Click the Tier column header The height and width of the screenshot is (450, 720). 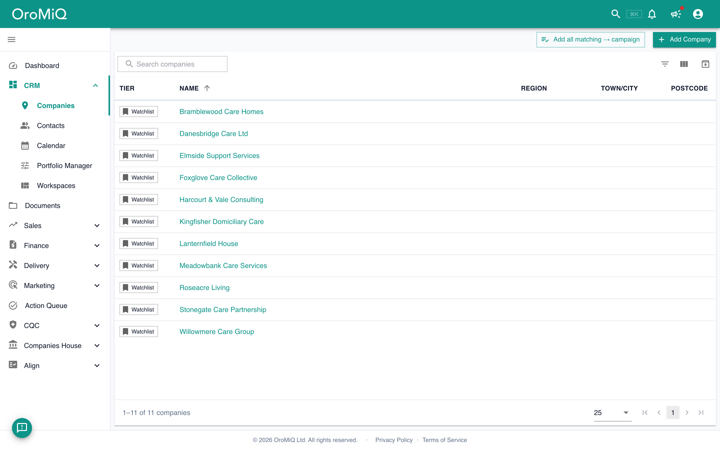coord(127,88)
